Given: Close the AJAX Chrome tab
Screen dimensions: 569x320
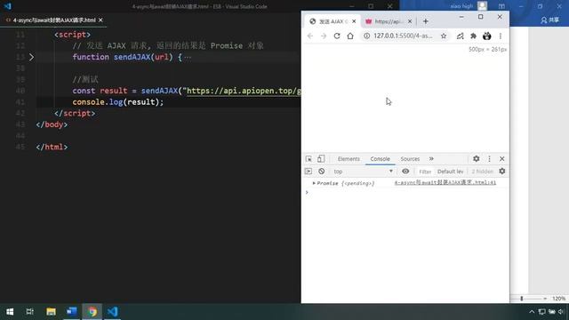Looking at the screenshot, I should 354,21.
